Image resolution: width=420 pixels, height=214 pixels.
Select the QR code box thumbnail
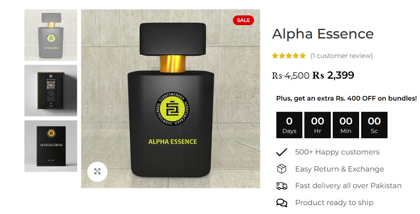50,90
